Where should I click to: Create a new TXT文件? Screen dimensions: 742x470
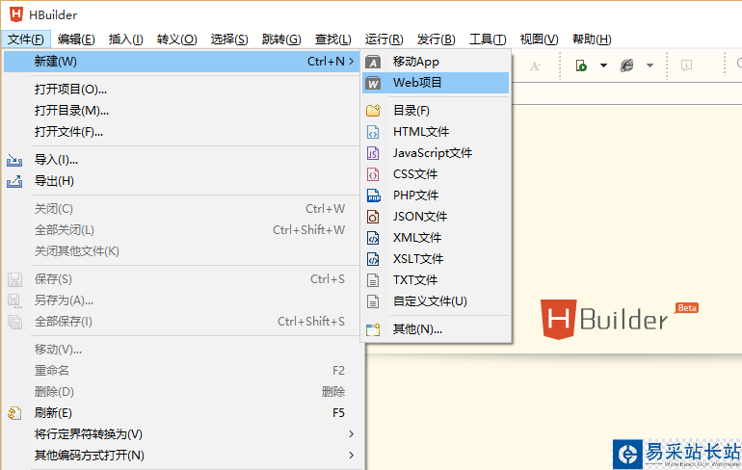436,280
